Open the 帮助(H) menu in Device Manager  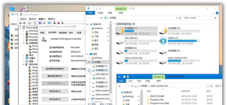tap(52, 19)
